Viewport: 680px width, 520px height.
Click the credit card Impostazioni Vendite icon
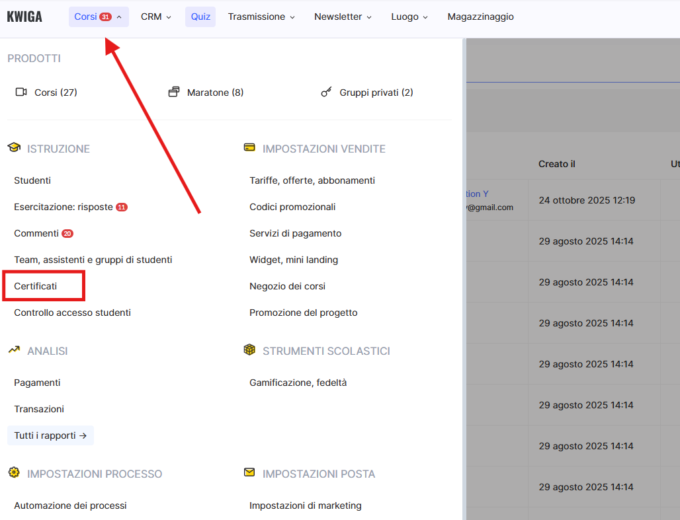click(x=249, y=148)
